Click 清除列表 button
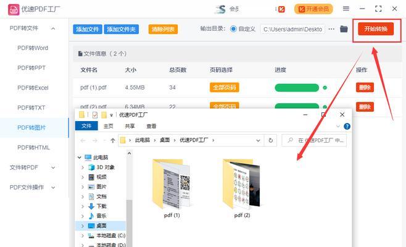The height and width of the screenshot is (247, 406). coord(163,29)
